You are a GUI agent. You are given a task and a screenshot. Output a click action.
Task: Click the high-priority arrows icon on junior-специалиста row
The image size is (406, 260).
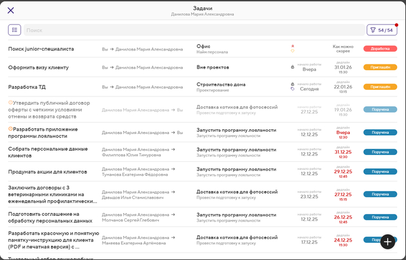click(x=292, y=46)
